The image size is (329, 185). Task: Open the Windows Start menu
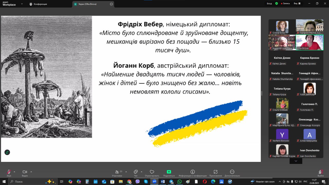[4, 181]
